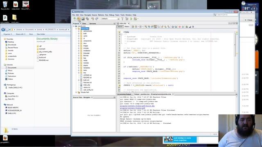
Task: Select Downloads in Explorer Favorites
Action: pos(12,45)
